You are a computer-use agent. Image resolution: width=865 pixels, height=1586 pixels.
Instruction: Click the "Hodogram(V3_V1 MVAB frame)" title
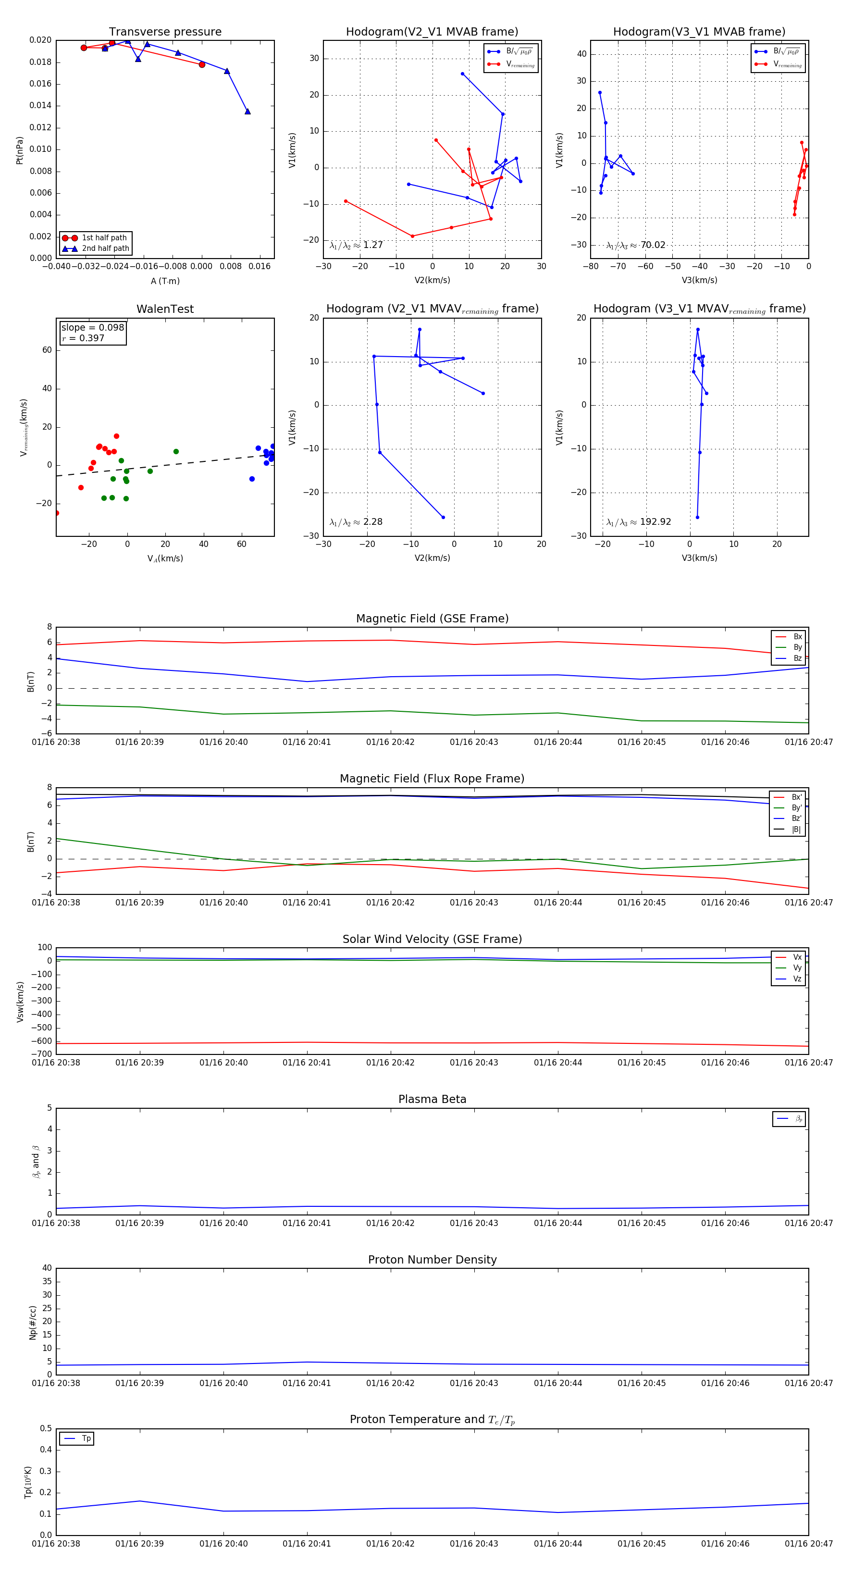tap(699, 32)
